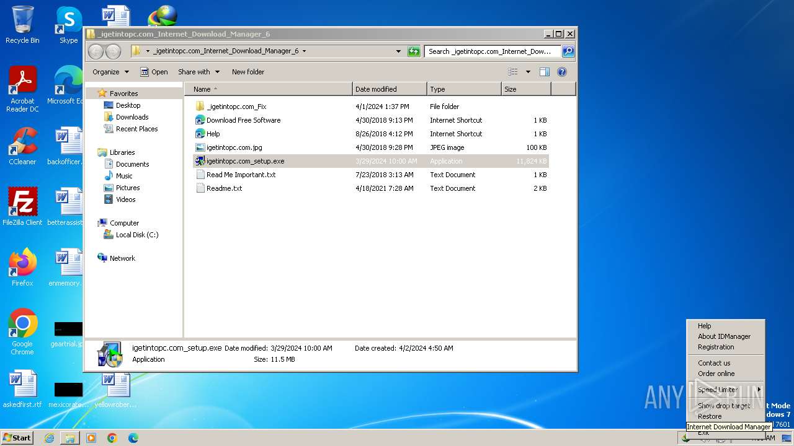794x446 pixels.
Task: Click the search magnifier icon
Action: coord(568,51)
